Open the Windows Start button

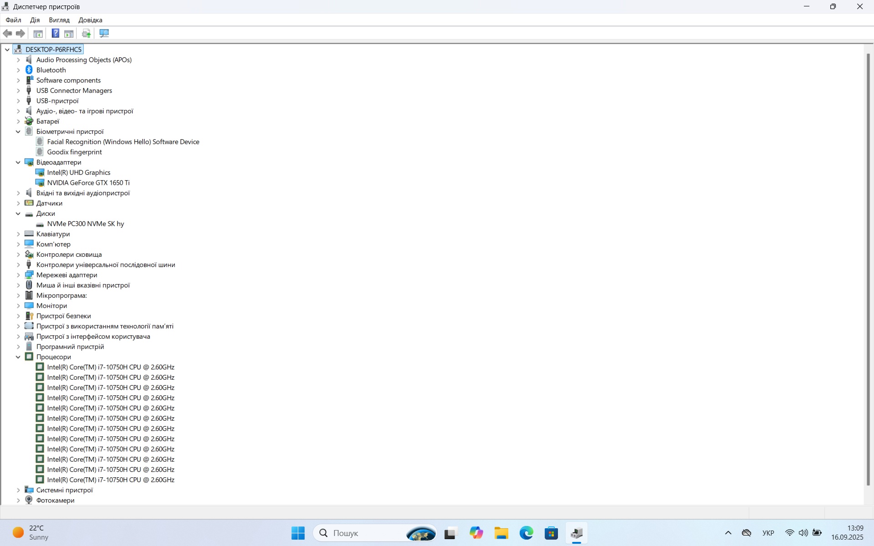point(298,533)
